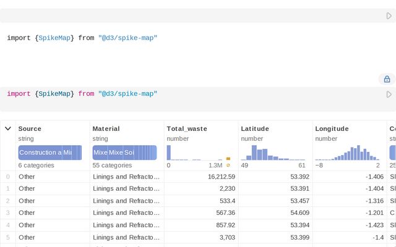Screen dimensions: 396x247
Task: Sort by the Source column header
Action: (30, 128)
